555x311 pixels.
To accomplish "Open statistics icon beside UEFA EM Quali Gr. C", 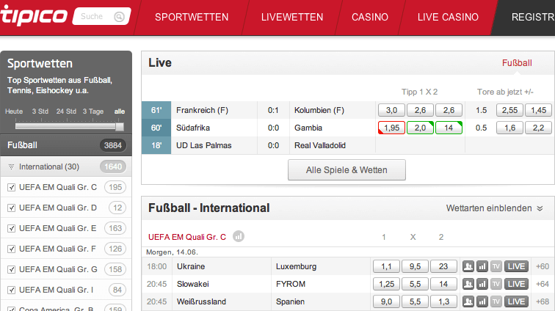I will (239, 236).
